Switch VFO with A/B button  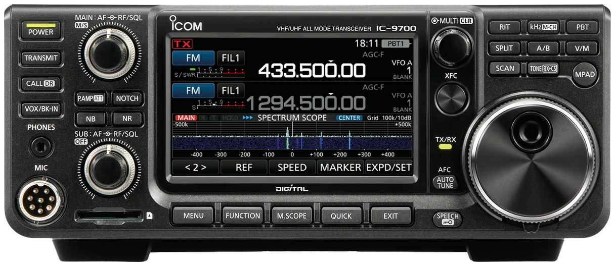543,48
